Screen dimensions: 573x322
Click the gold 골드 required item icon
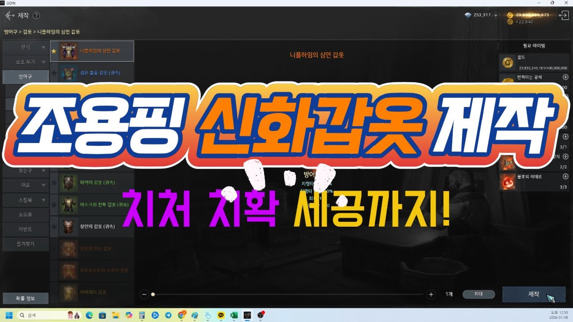point(508,63)
